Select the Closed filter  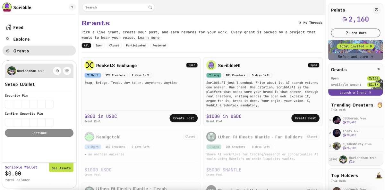tap(114, 45)
